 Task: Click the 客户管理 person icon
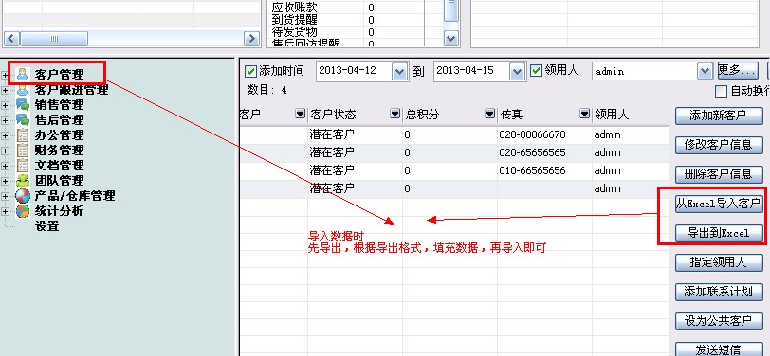(x=23, y=75)
